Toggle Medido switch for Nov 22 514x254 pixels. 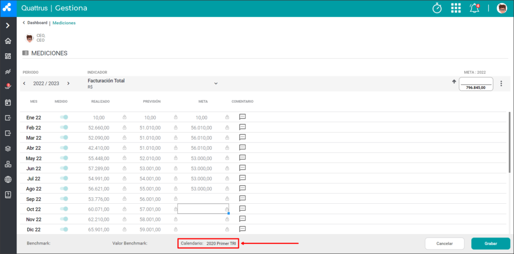pyautogui.click(x=64, y=219)
